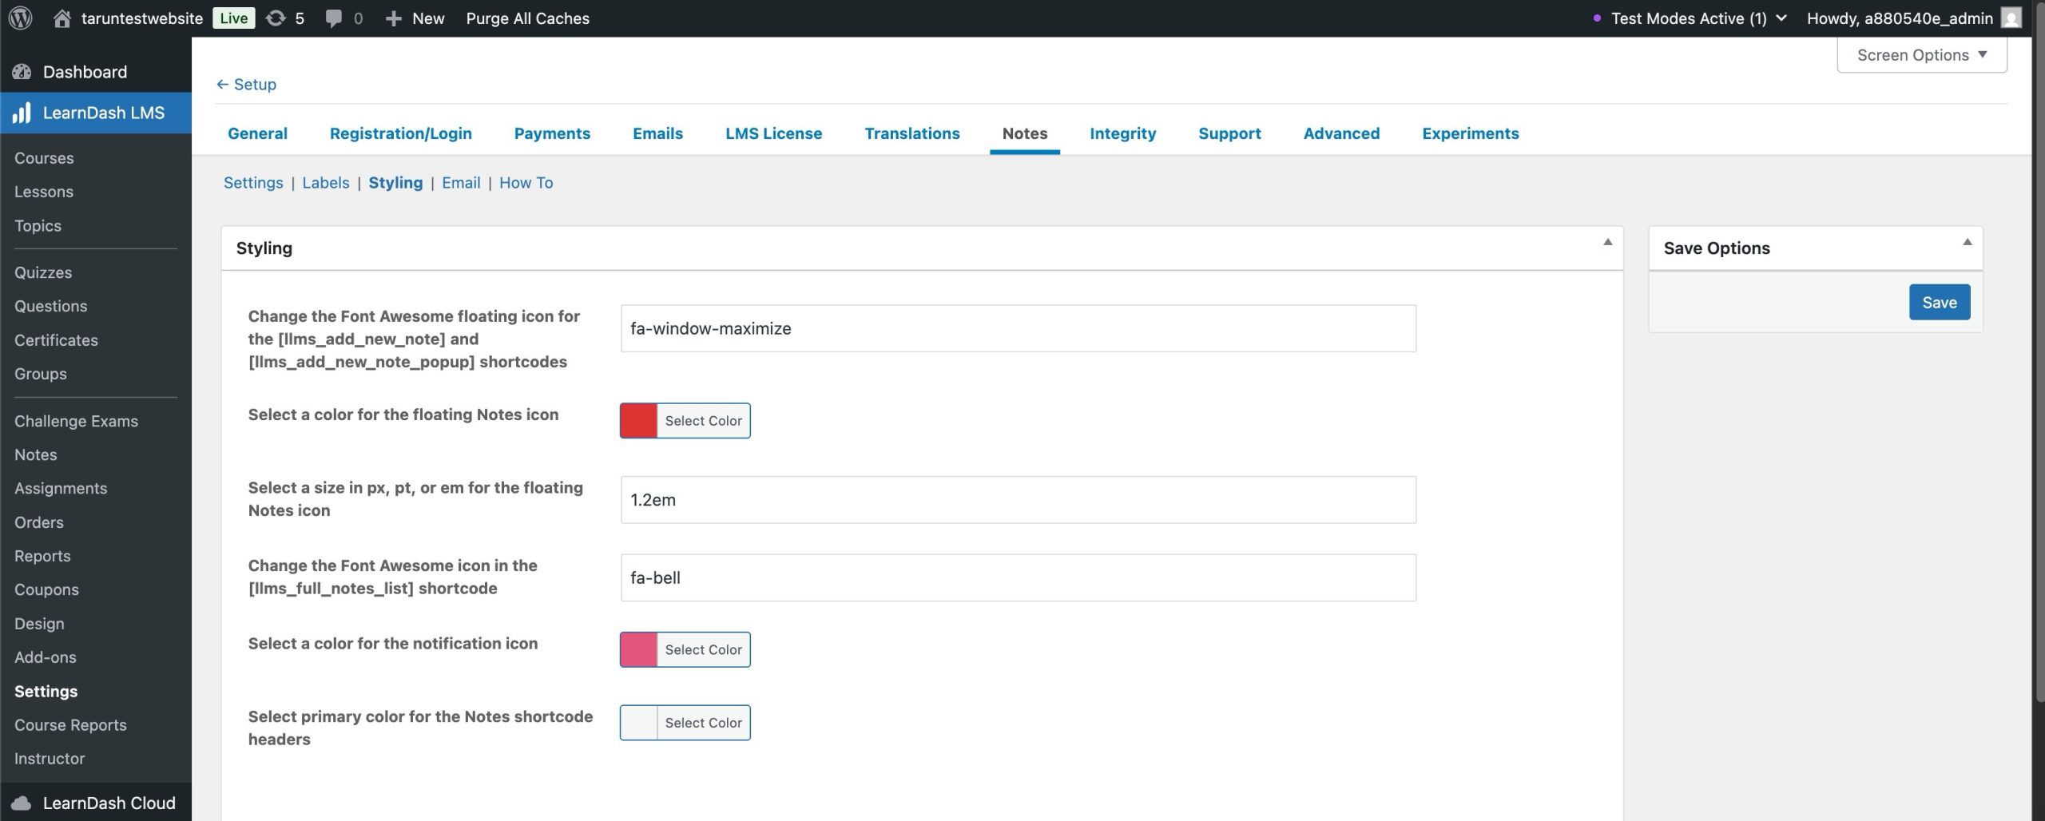Collapse the Styling panel
2045x821 pixels.
(x=1607, y=242)
